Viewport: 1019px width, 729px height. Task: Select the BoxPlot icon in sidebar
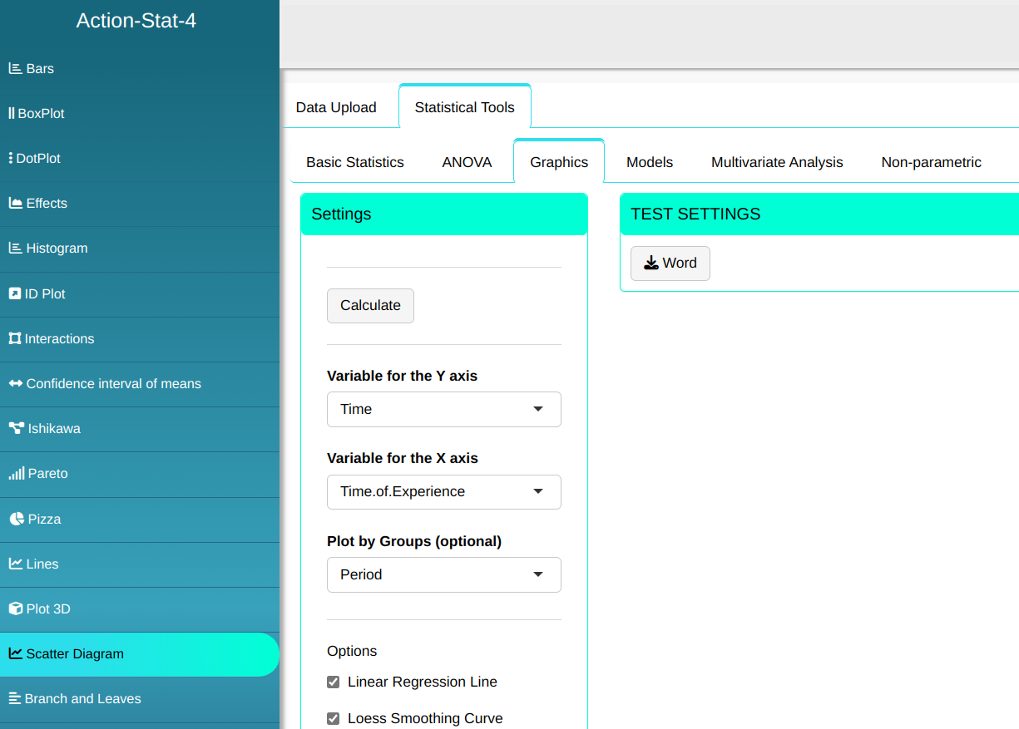pyautogui.click(x=12, y=114)
